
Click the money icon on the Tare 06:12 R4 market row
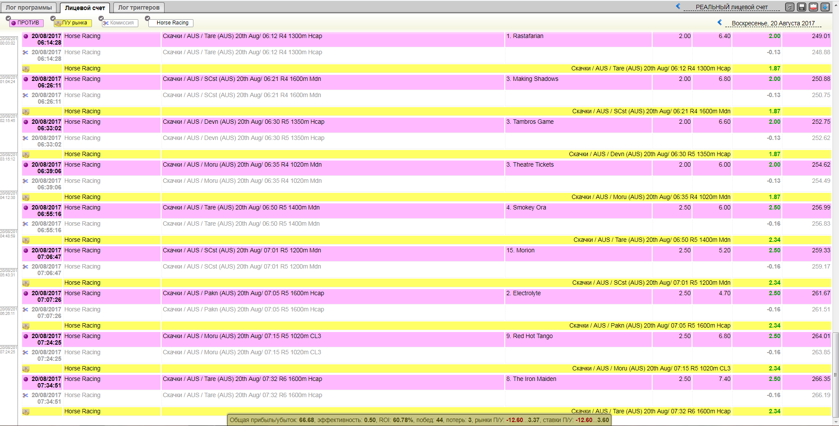[26, 69]
